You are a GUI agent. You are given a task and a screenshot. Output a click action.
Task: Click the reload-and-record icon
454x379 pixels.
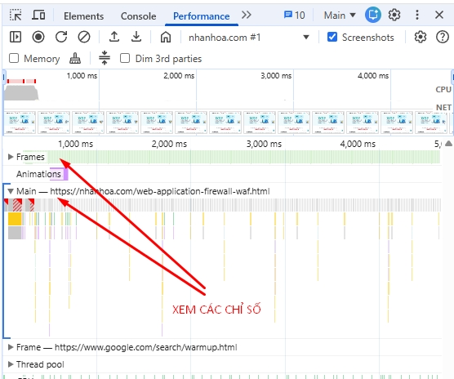click(x=61, y=37)
